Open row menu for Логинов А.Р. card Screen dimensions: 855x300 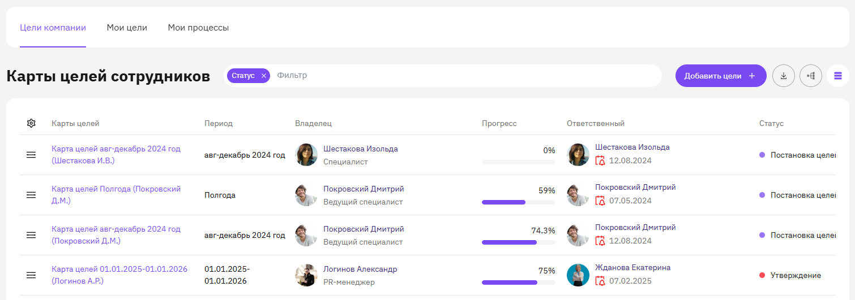tap(31, 275)
